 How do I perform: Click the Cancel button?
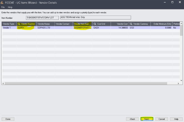[x=162, y=119]
